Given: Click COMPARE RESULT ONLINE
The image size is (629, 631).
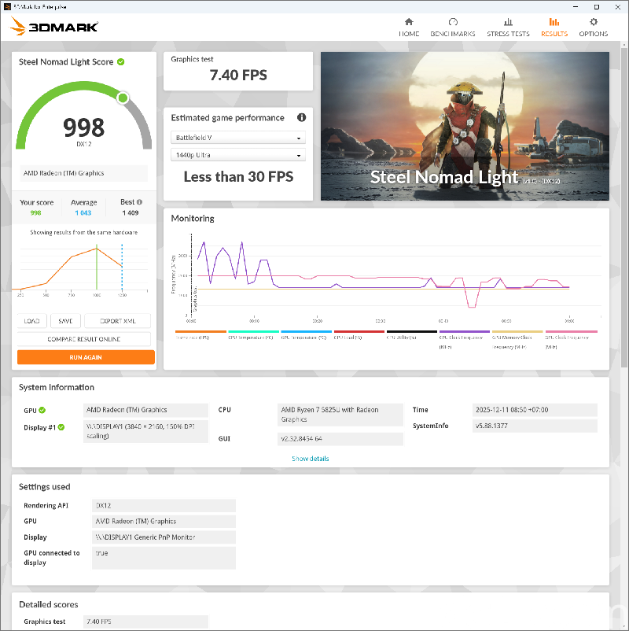Looking at the screenshot, I should pyautogui.click(x=83, y=338).
